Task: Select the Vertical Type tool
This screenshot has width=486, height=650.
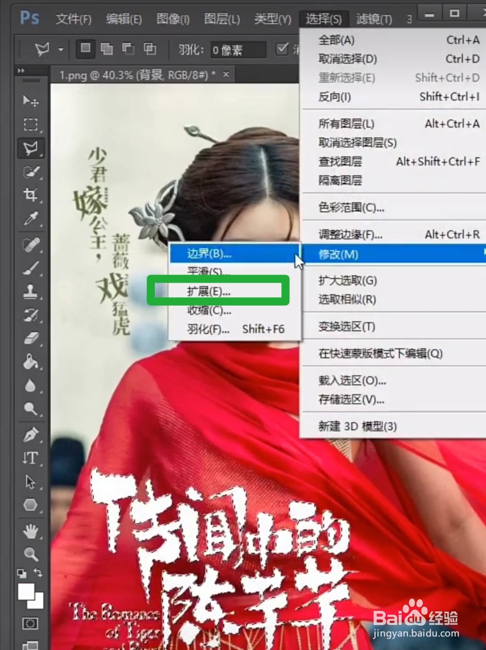Action: tap(31, 458)
